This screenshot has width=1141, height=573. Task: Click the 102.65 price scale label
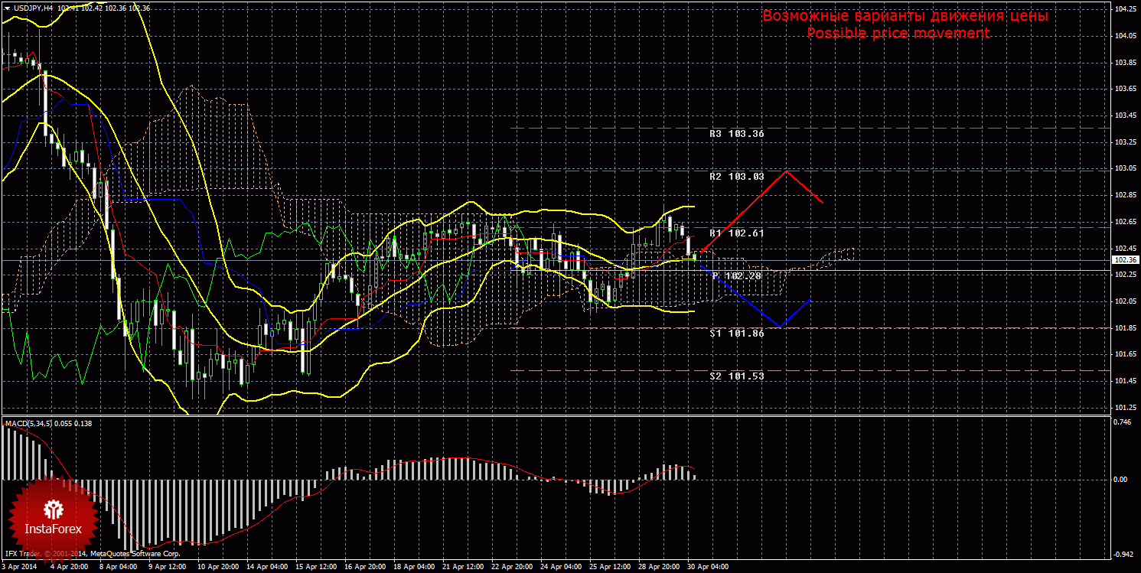[x=1125, y=222]
